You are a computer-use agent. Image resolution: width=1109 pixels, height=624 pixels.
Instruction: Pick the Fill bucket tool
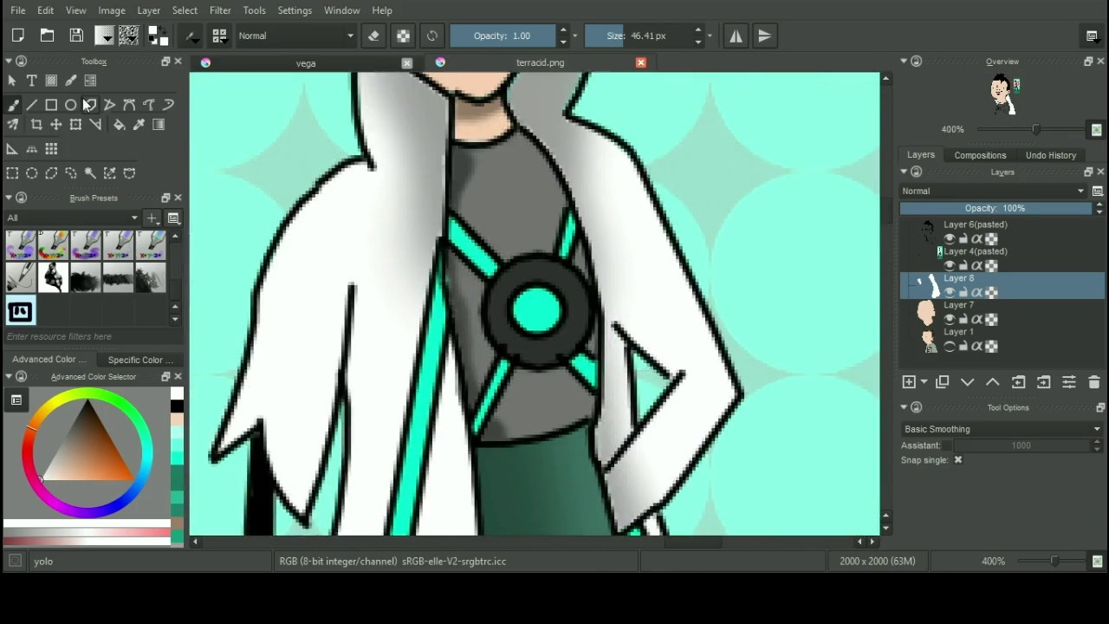click(x=120, y=125)
